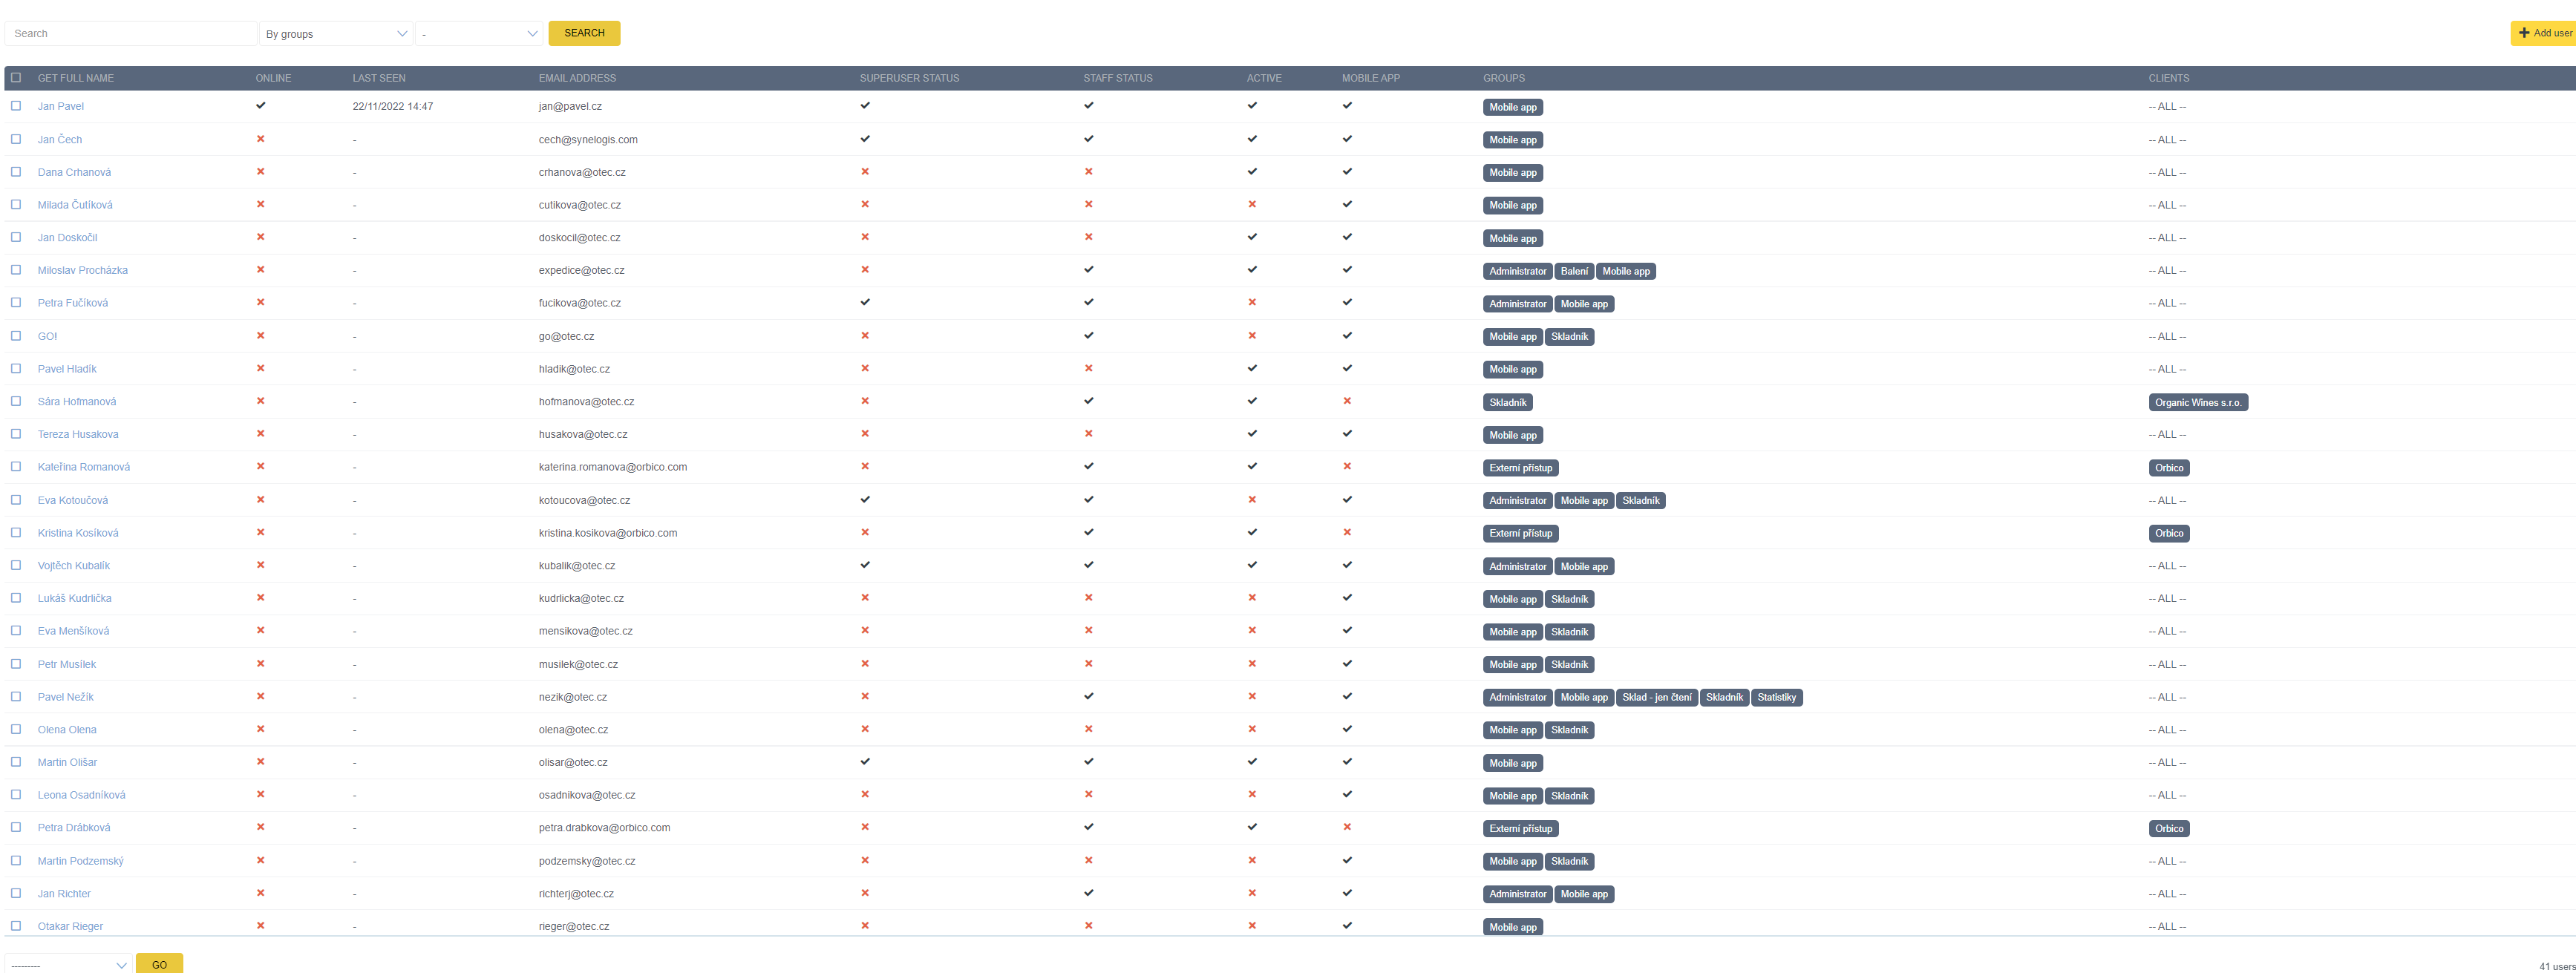This screenshot has width=2576, height=973.
Task: Sort by Last Seen column header
Action: (x=379, y=78)
